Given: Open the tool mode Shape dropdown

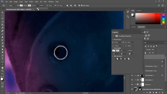Looking at the screenshot, I should [x=12, y=5].
